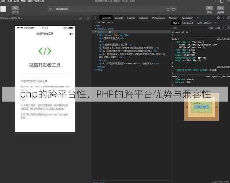Click the about.html link beside body rule
Viewport: 230px width, 183px height.
(x=223, y=39)
